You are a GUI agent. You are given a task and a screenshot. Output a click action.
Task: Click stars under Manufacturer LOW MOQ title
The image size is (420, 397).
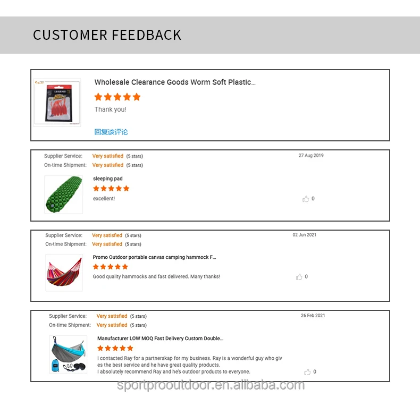(x=115, y=348)
